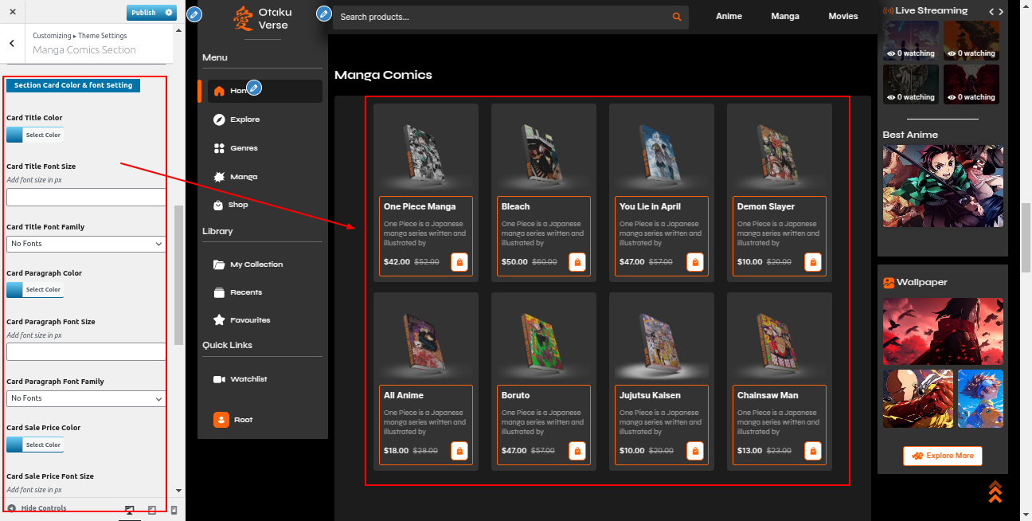This screenshot has height=521, width=1032.
Task: Click the Explore compass icon in sidebar
Action: tap(219, 119)
